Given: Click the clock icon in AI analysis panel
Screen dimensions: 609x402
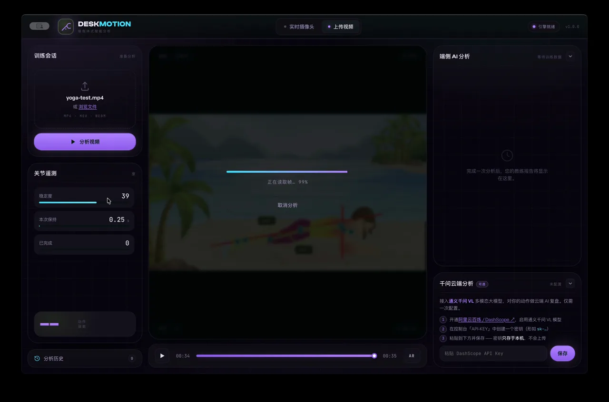Looking at the screenshot, I should [x=507, y=155].
